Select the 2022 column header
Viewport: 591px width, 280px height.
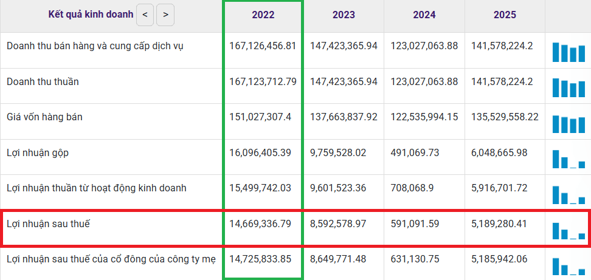(x=263, y=15)
